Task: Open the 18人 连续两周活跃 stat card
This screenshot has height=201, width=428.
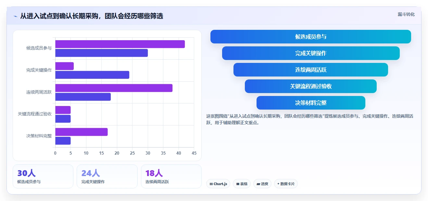Action: tap(171, 176)
